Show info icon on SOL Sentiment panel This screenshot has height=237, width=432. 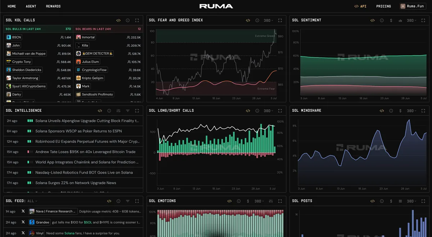click(x=382, y=20)
